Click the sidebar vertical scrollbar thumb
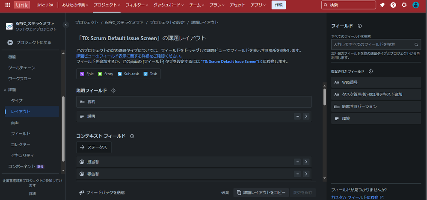The height and width of the screenshot is (200, 427). point(63,129)
